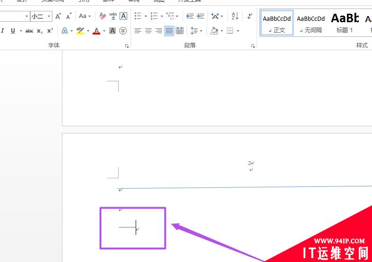
Task: Toggle Underline formatting
Action: point(13,31)
